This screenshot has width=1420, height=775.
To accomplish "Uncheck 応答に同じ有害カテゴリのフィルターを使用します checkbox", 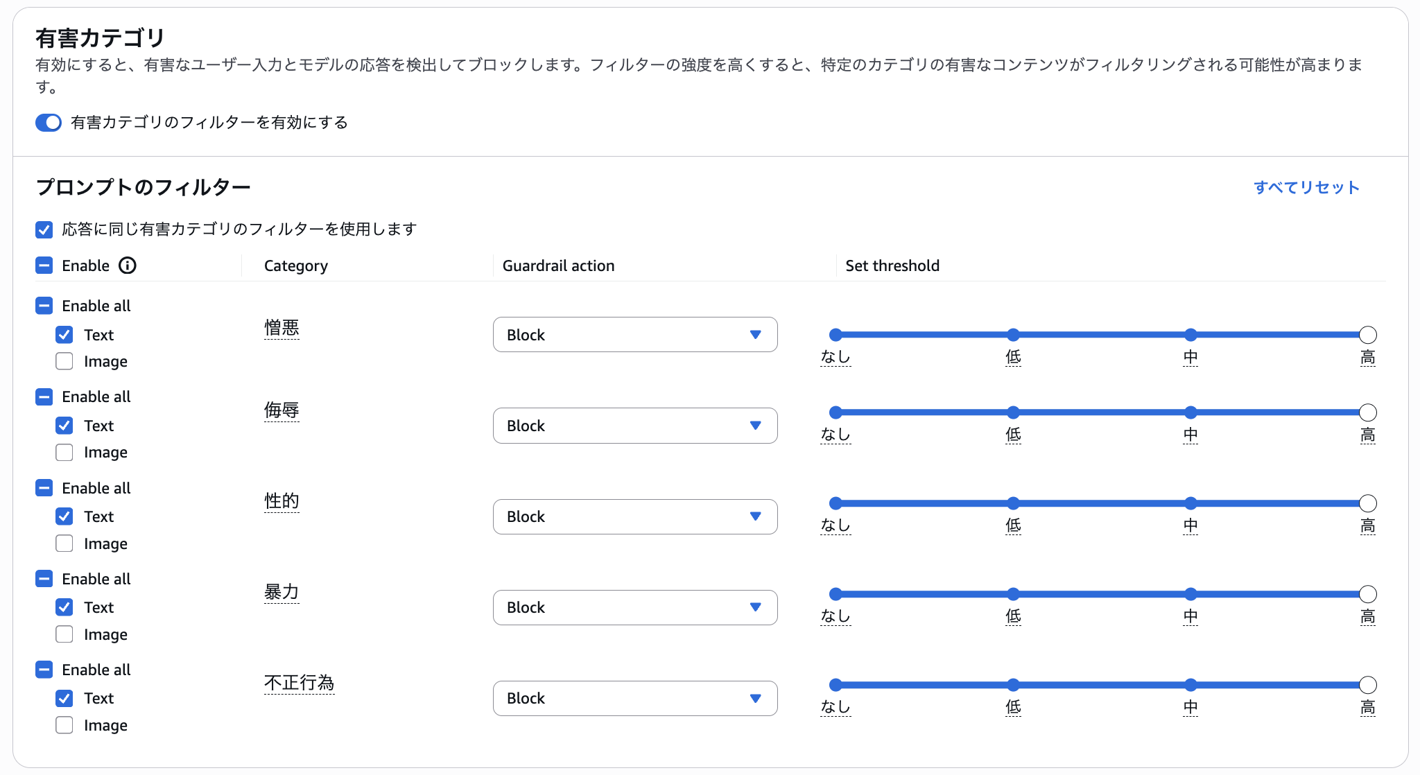I will pyautogui.click(x=44, y=229).
